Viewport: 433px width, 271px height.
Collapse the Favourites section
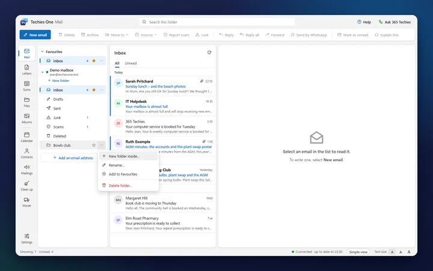point(43,52)
